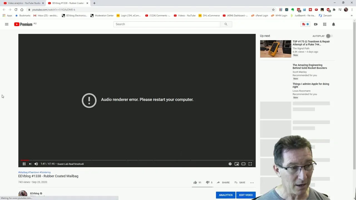Click the #Soldering hashtag

click(45, 172)
